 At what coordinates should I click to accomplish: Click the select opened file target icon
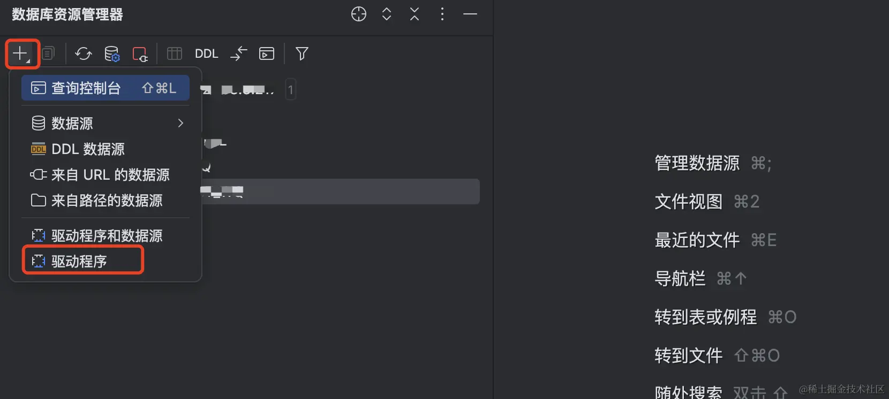coord(359,14)
